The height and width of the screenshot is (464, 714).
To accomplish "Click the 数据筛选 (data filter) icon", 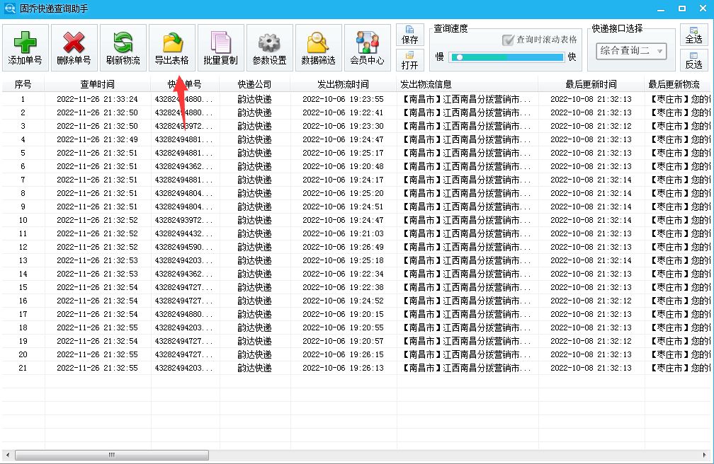I will (x=317, y=47).
